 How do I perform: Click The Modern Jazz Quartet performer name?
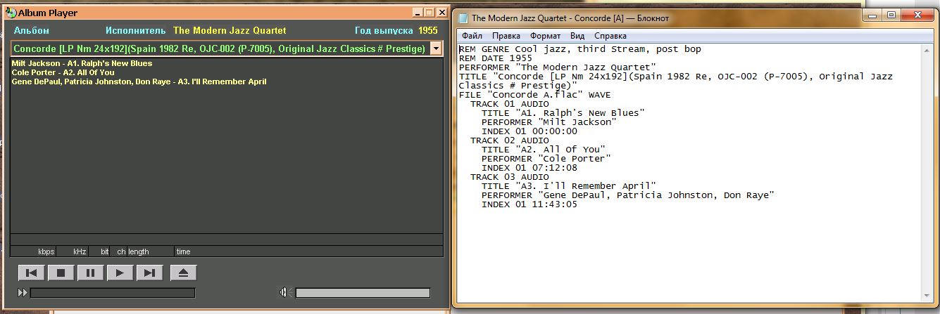pyautogui.click(x=230, y=30)
